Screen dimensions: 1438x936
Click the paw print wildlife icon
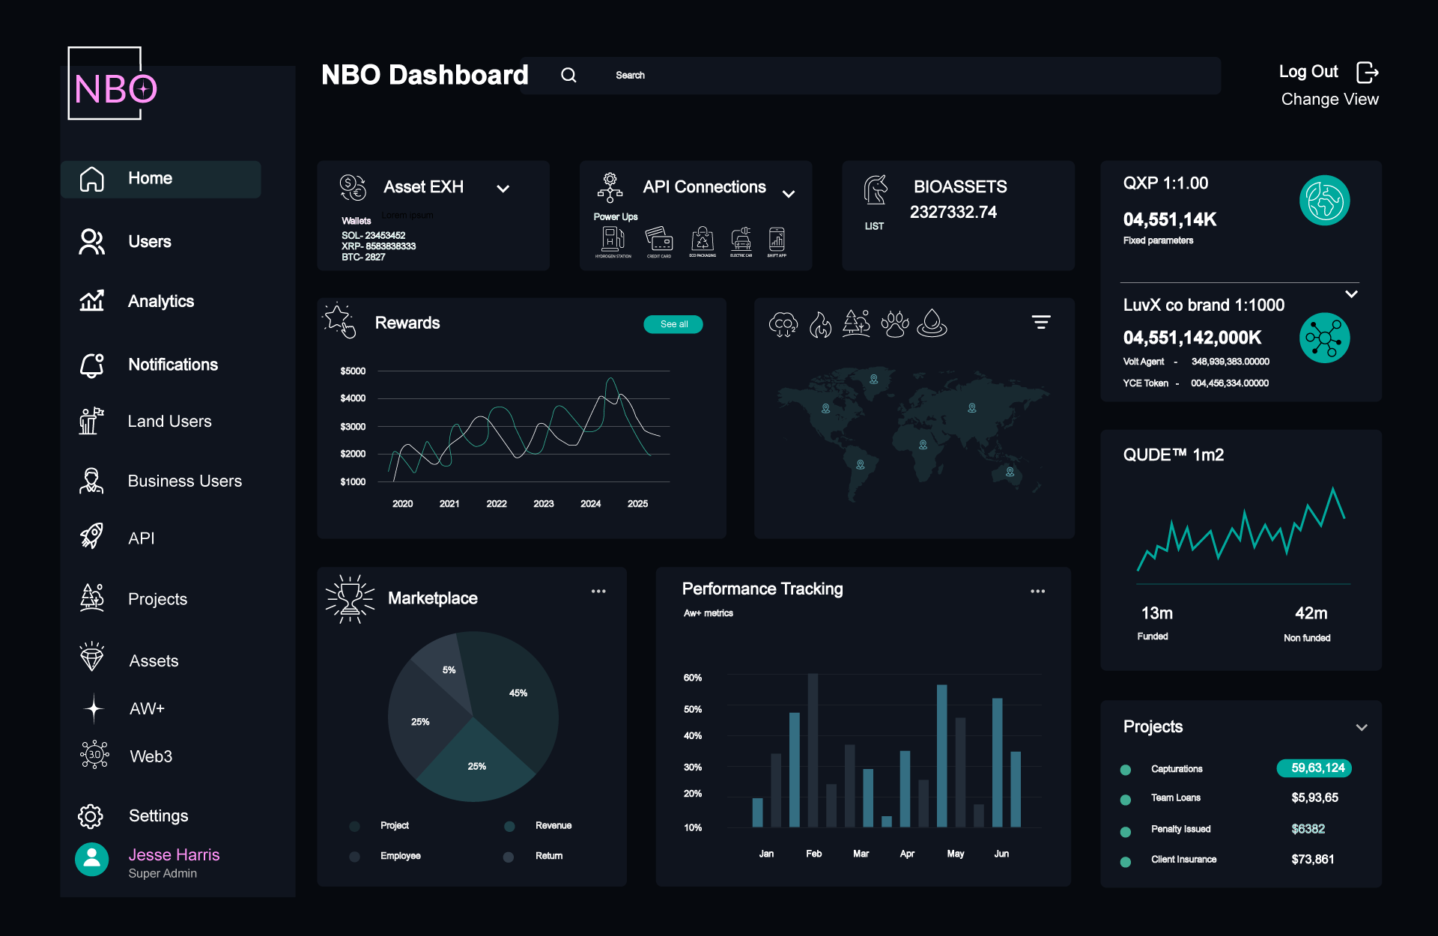point(894,324)
